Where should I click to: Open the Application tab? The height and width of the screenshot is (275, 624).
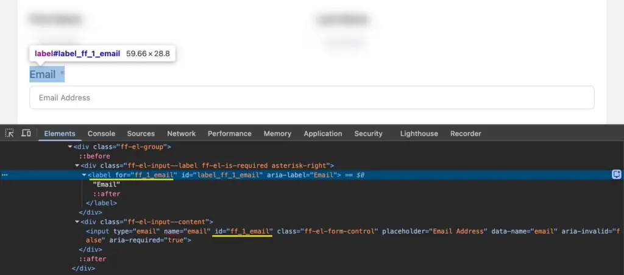click(323, 134)
